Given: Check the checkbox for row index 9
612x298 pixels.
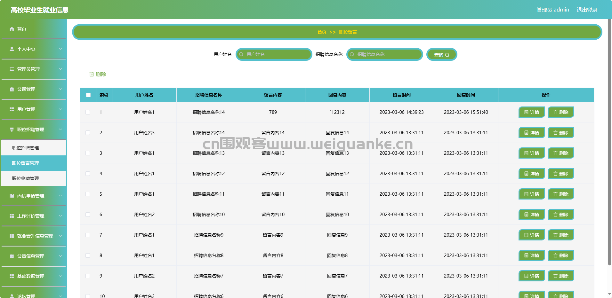Looking at the screenshot, I should (x=88, y=276).
